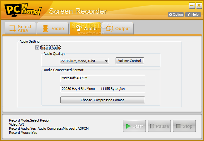This screenshot has height=141, width=204.
Task: Click the PC Hand logo
Action: tap(23, 10)
